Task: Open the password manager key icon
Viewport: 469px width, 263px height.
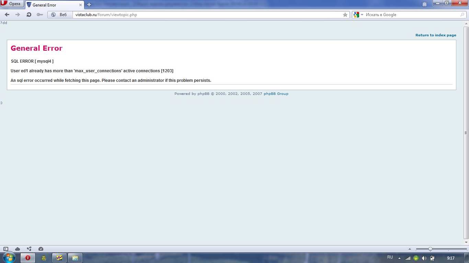Action: pyautogui.click(x=39, y=15)
